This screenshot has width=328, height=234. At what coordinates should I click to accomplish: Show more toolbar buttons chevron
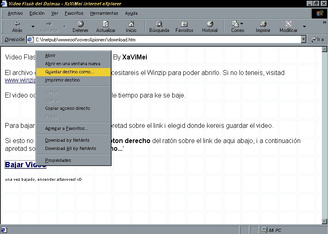324,22
